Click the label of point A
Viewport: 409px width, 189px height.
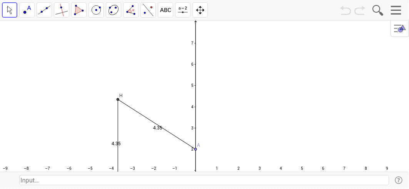click(199, 145)
